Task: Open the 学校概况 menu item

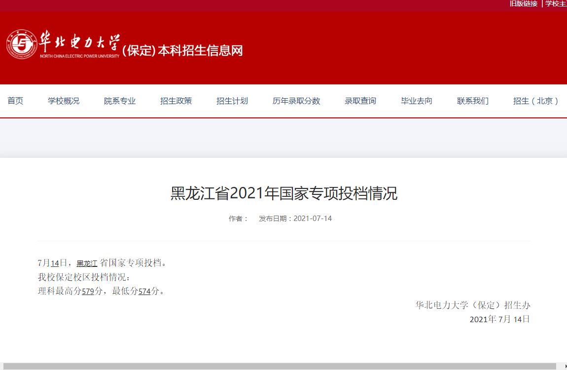Action: coord(64,101)
